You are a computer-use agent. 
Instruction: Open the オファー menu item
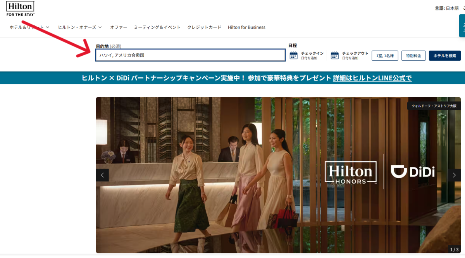[119, 27]
